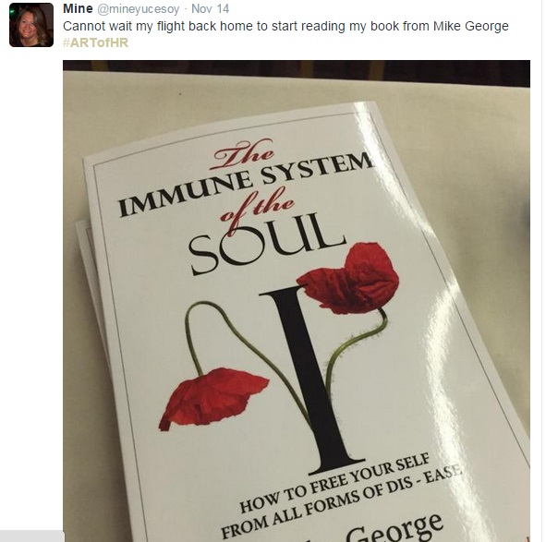
Task: Click the lower drooping red poppy
Action: (213, 399)
